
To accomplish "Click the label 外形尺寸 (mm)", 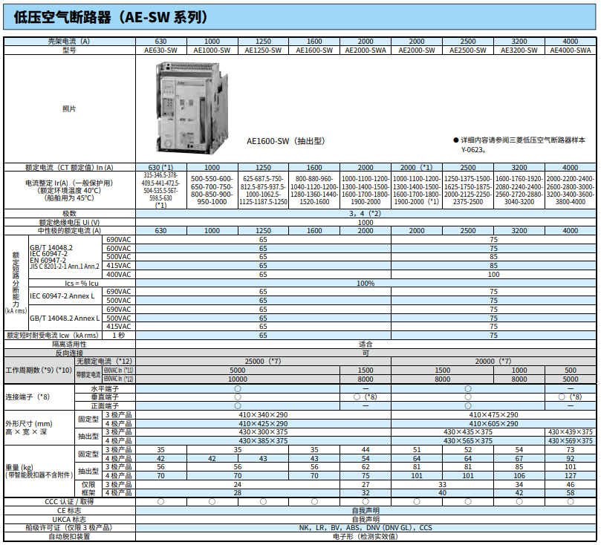I will coord(29,424).
